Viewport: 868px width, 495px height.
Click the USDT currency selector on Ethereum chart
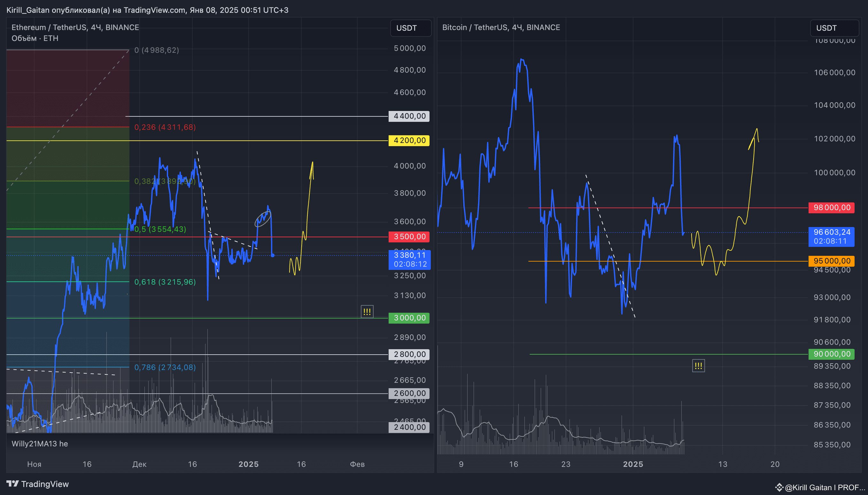(410, 28)
